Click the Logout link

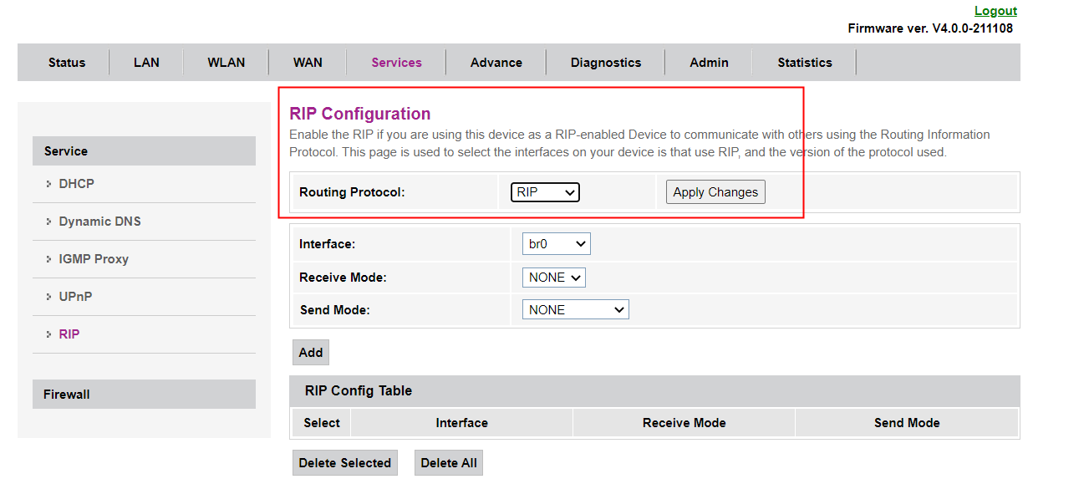[995, 11]
